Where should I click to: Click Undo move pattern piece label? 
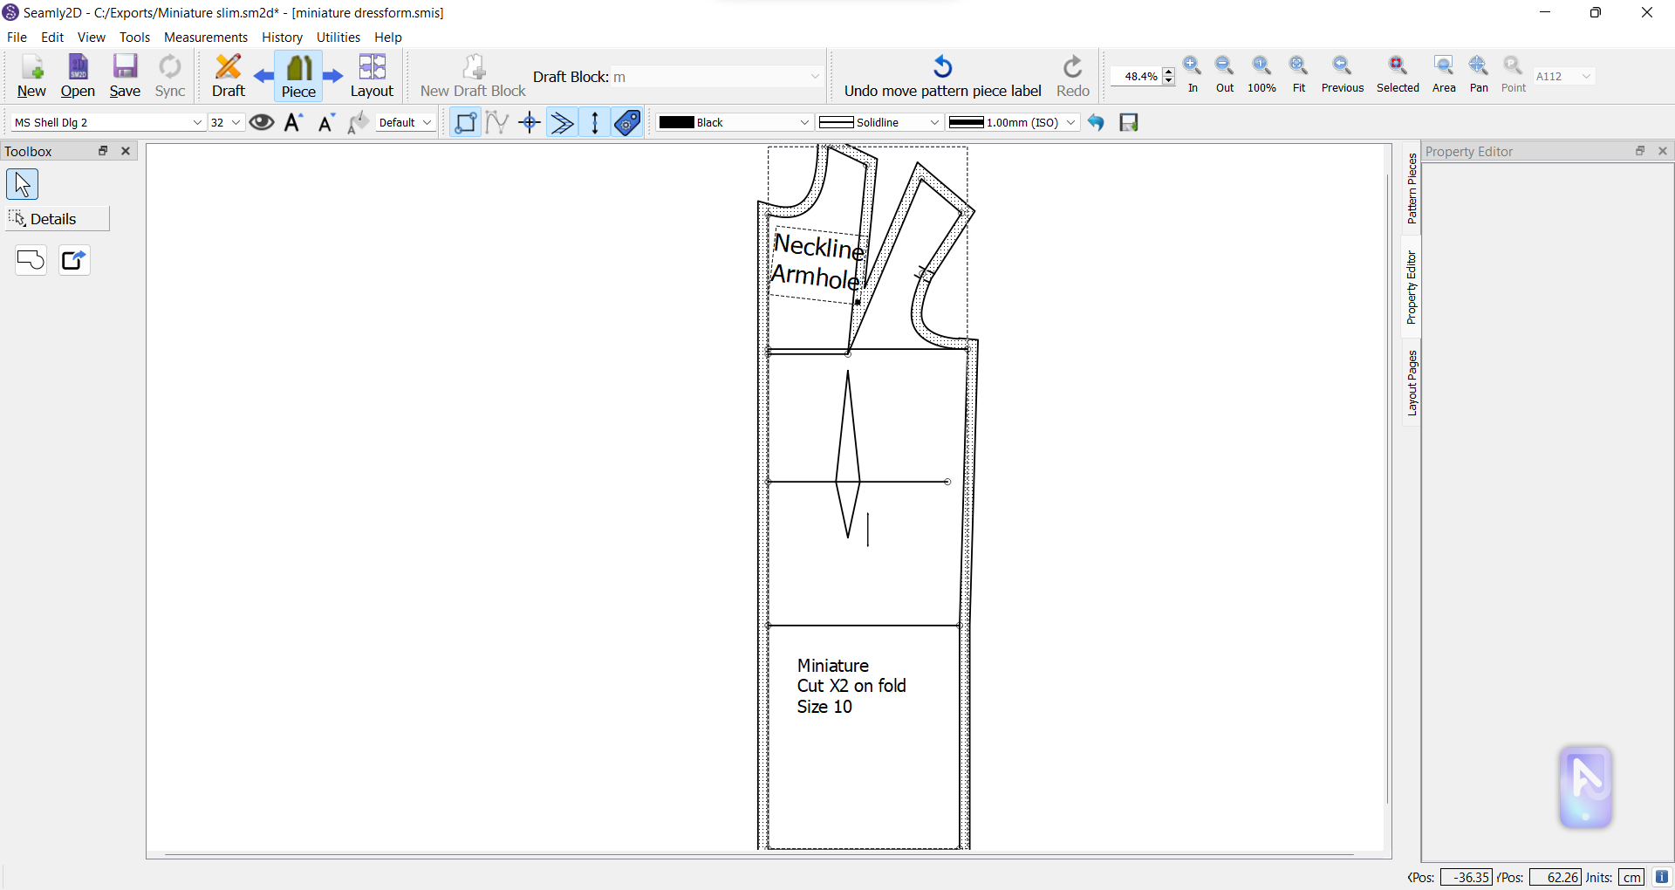point(942,76)
